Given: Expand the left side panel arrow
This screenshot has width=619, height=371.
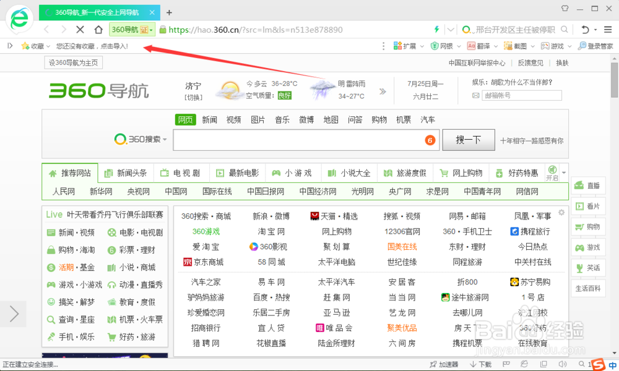Looking at the screenshot, I should pos(14,314).
